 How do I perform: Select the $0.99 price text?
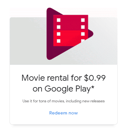pos(95,78)
